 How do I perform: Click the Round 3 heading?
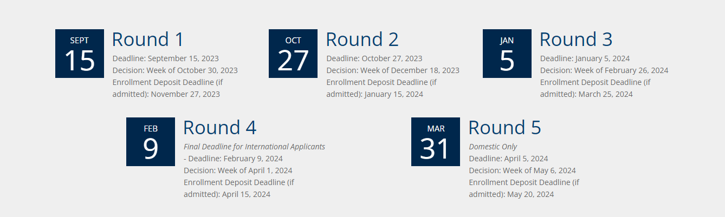coord(576,40)
